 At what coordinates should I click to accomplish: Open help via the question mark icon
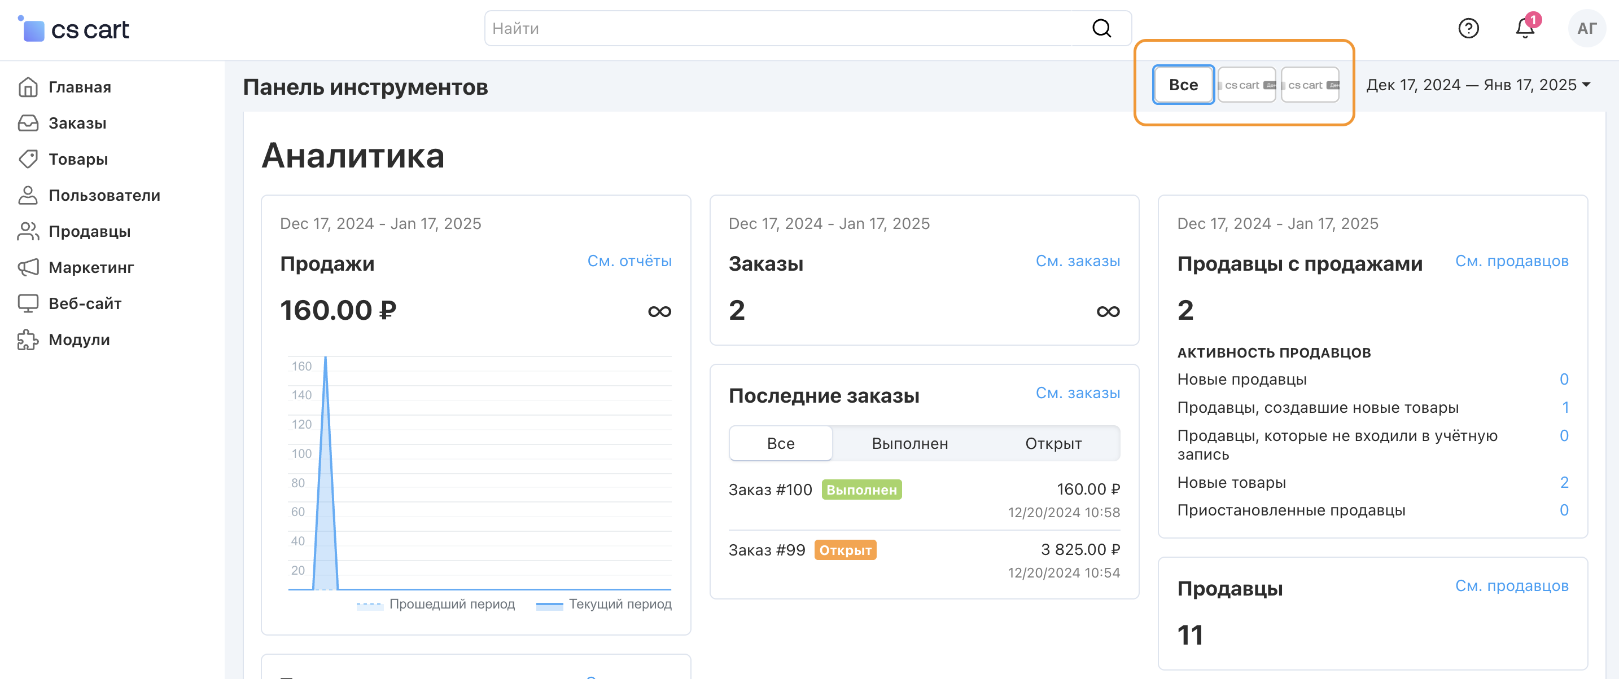(x=1468, y=28)
